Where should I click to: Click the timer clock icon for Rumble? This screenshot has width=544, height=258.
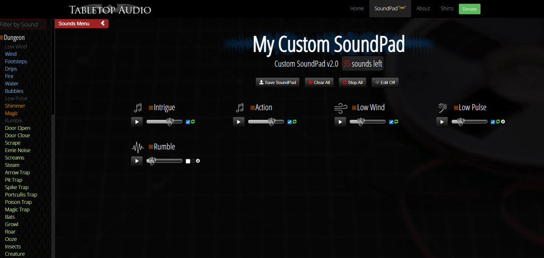tap(198, 161)
